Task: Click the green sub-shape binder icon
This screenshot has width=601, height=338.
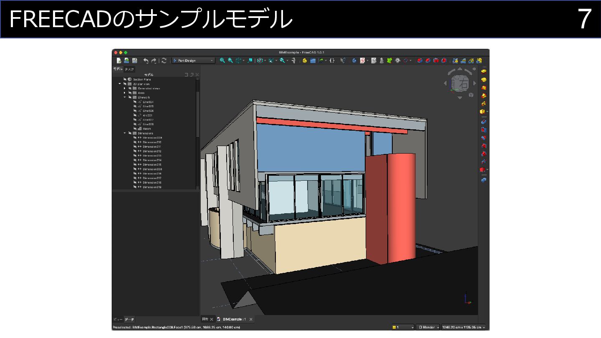Action: pyautogui.click(x=389, y=61)
